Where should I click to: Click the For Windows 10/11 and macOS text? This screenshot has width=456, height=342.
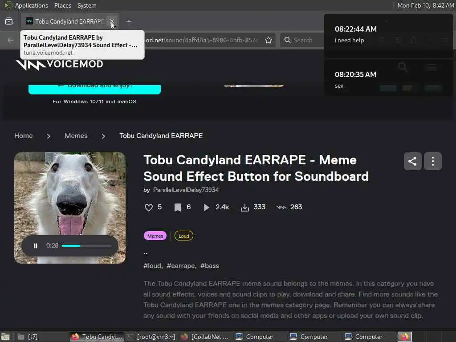tap(94, 102)
